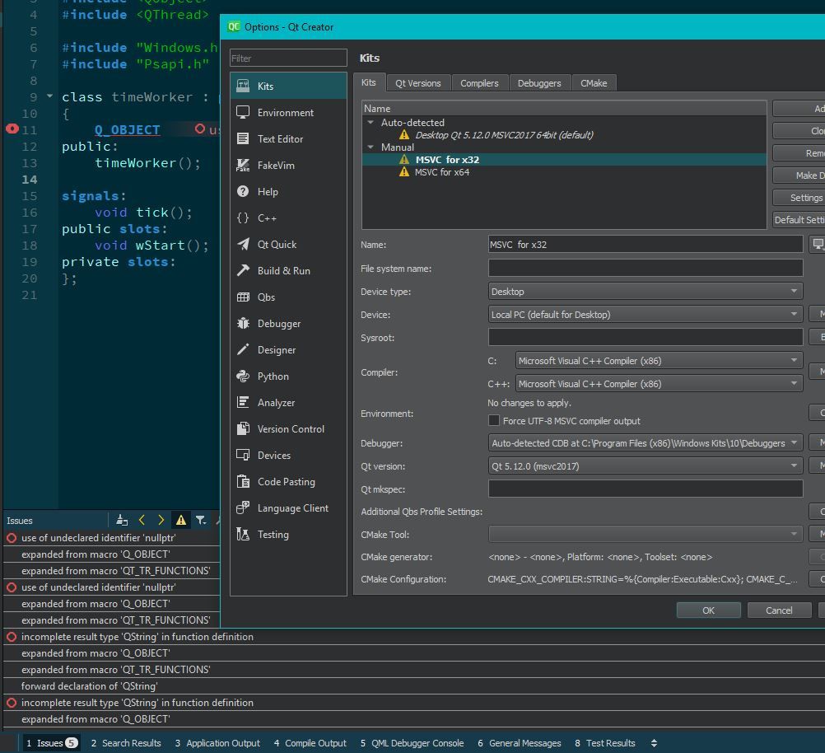Open the Devices options category

pyautogui.click(x=288, y=455)
